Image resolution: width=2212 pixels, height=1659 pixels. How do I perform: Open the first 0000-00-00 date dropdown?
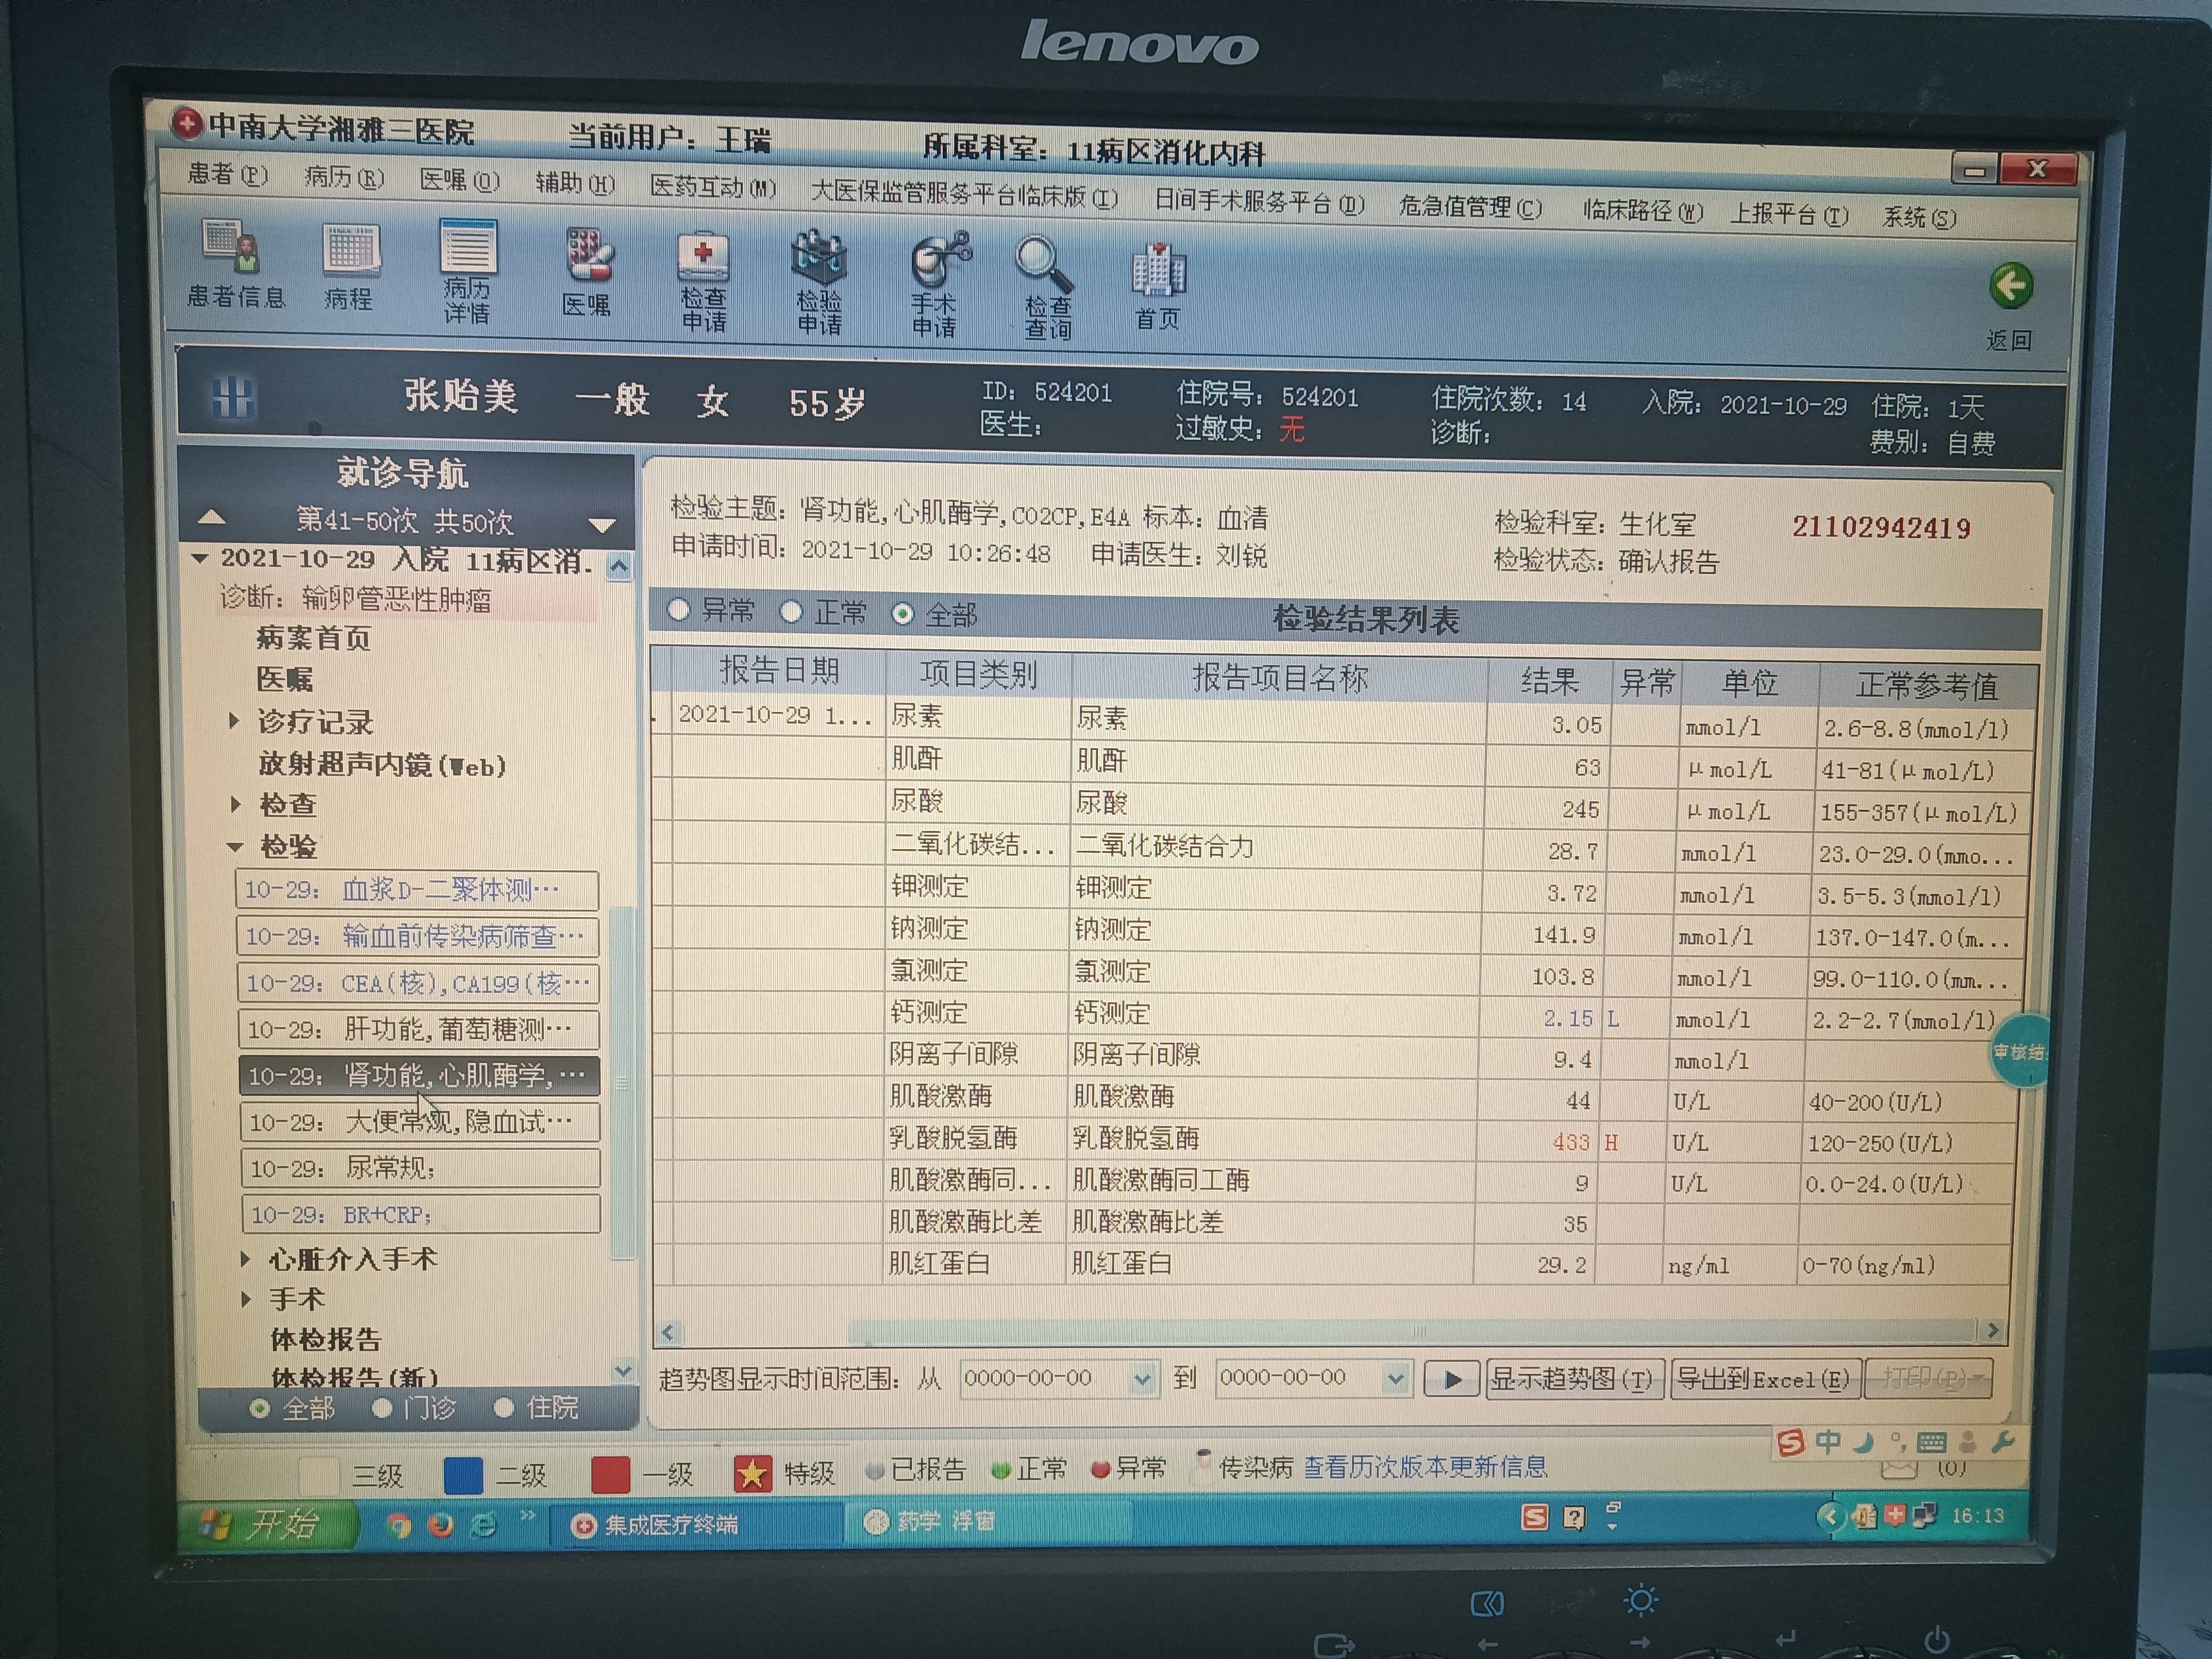(x=1143, y=1378)
